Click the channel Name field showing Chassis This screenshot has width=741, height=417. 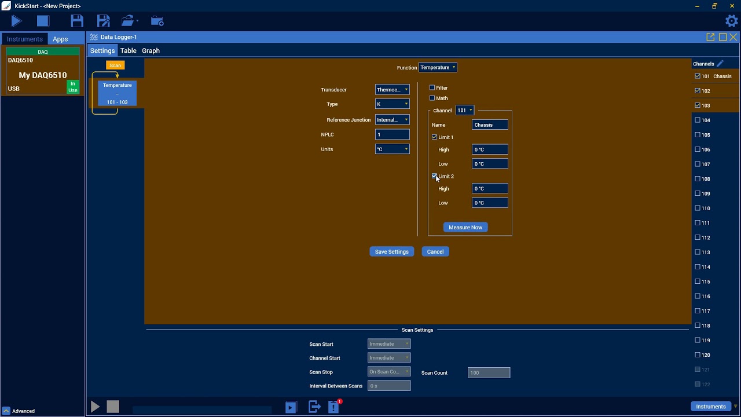coord(490,125)
